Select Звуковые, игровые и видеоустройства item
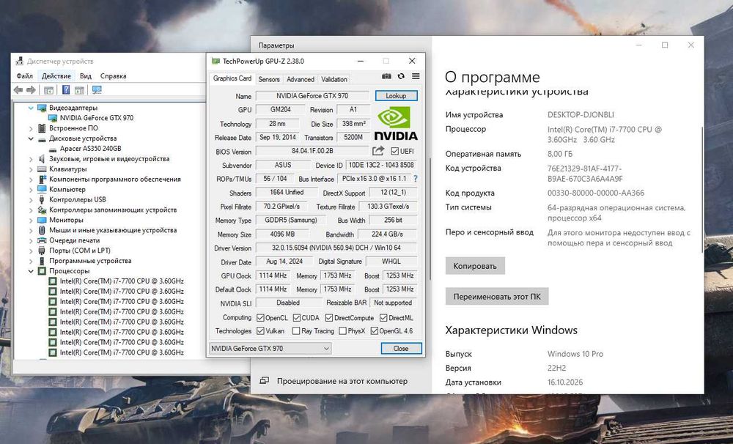The image size is (733, 444). tap(109, 159)
